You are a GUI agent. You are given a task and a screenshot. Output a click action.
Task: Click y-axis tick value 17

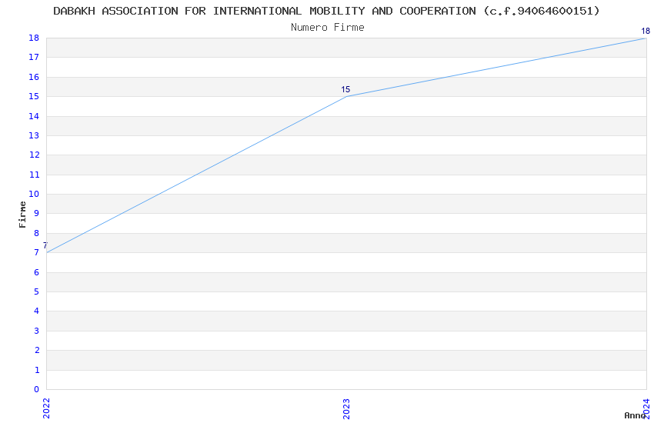34,57
